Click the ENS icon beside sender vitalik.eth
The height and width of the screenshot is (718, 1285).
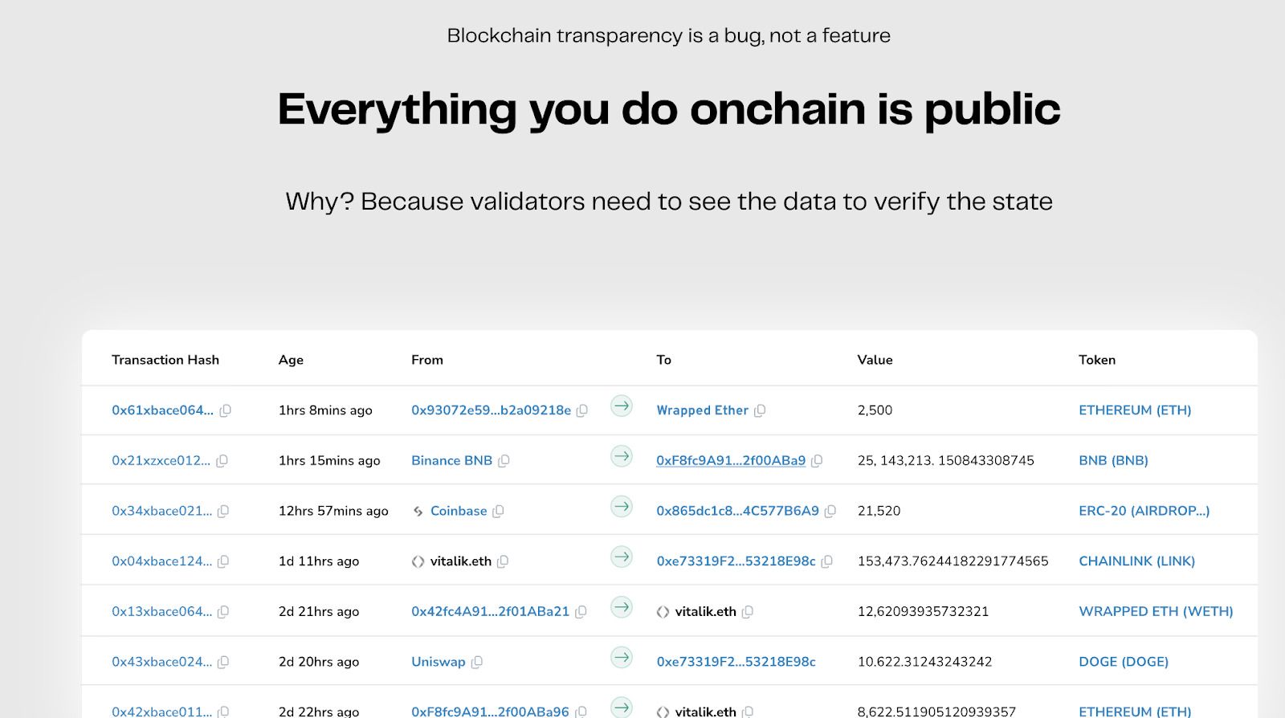418,562
